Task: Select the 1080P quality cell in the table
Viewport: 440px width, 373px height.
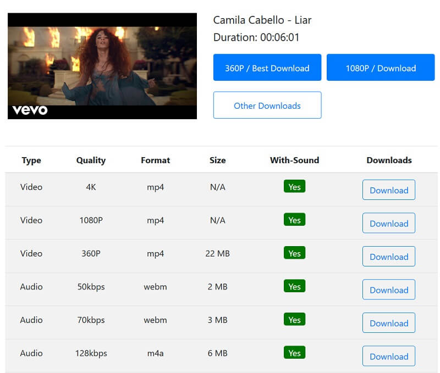Action: (x=91, y=220)
